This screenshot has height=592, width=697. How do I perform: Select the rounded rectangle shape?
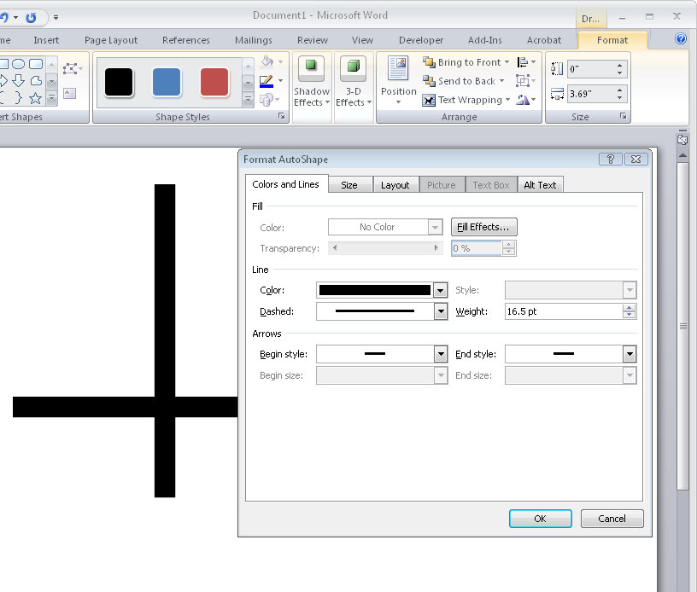click(x=36, y=64)
